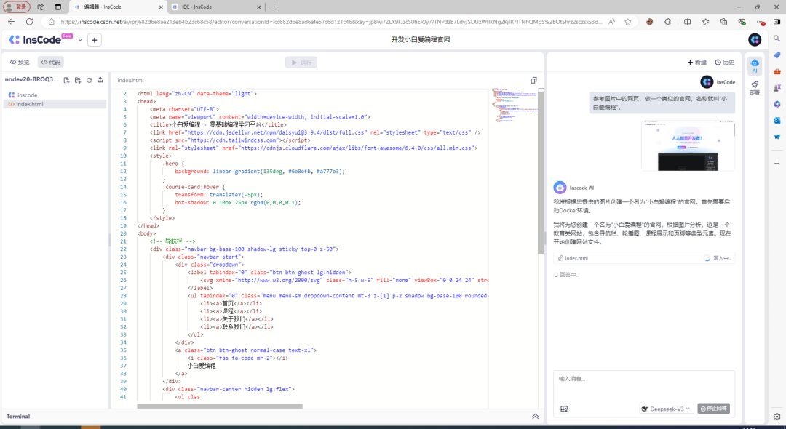
Task: Switch to 预览 preview mode
Action: 20,62
